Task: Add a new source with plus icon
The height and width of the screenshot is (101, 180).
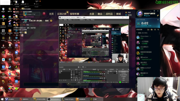Action: point(72,80)
